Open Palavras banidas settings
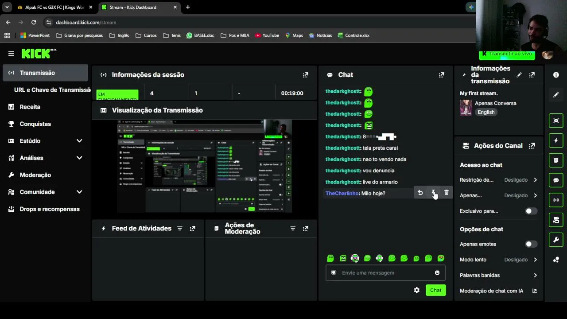The height and width of the screenshot is (319, 567). 499,275
